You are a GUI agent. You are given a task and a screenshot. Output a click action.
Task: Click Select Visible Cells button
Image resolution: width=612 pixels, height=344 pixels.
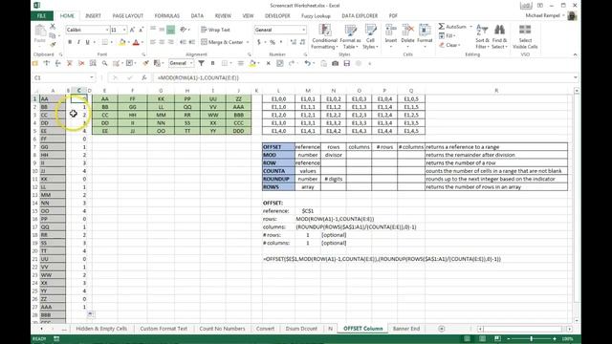tap(525, 36)
